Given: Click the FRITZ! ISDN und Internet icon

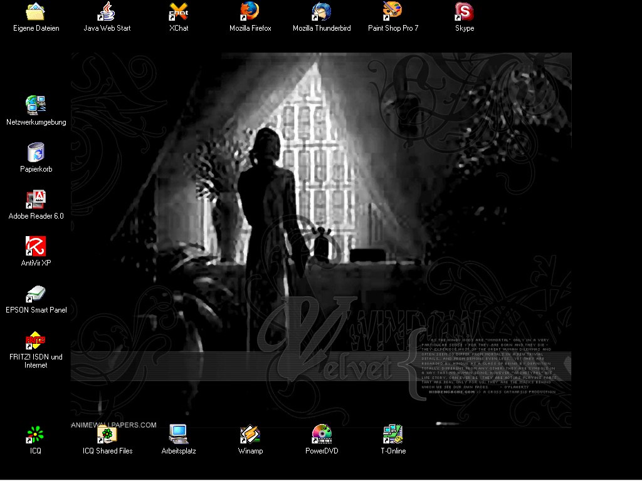Looking at the screenshot, I should pyautogui.click(x=36, y=341).
